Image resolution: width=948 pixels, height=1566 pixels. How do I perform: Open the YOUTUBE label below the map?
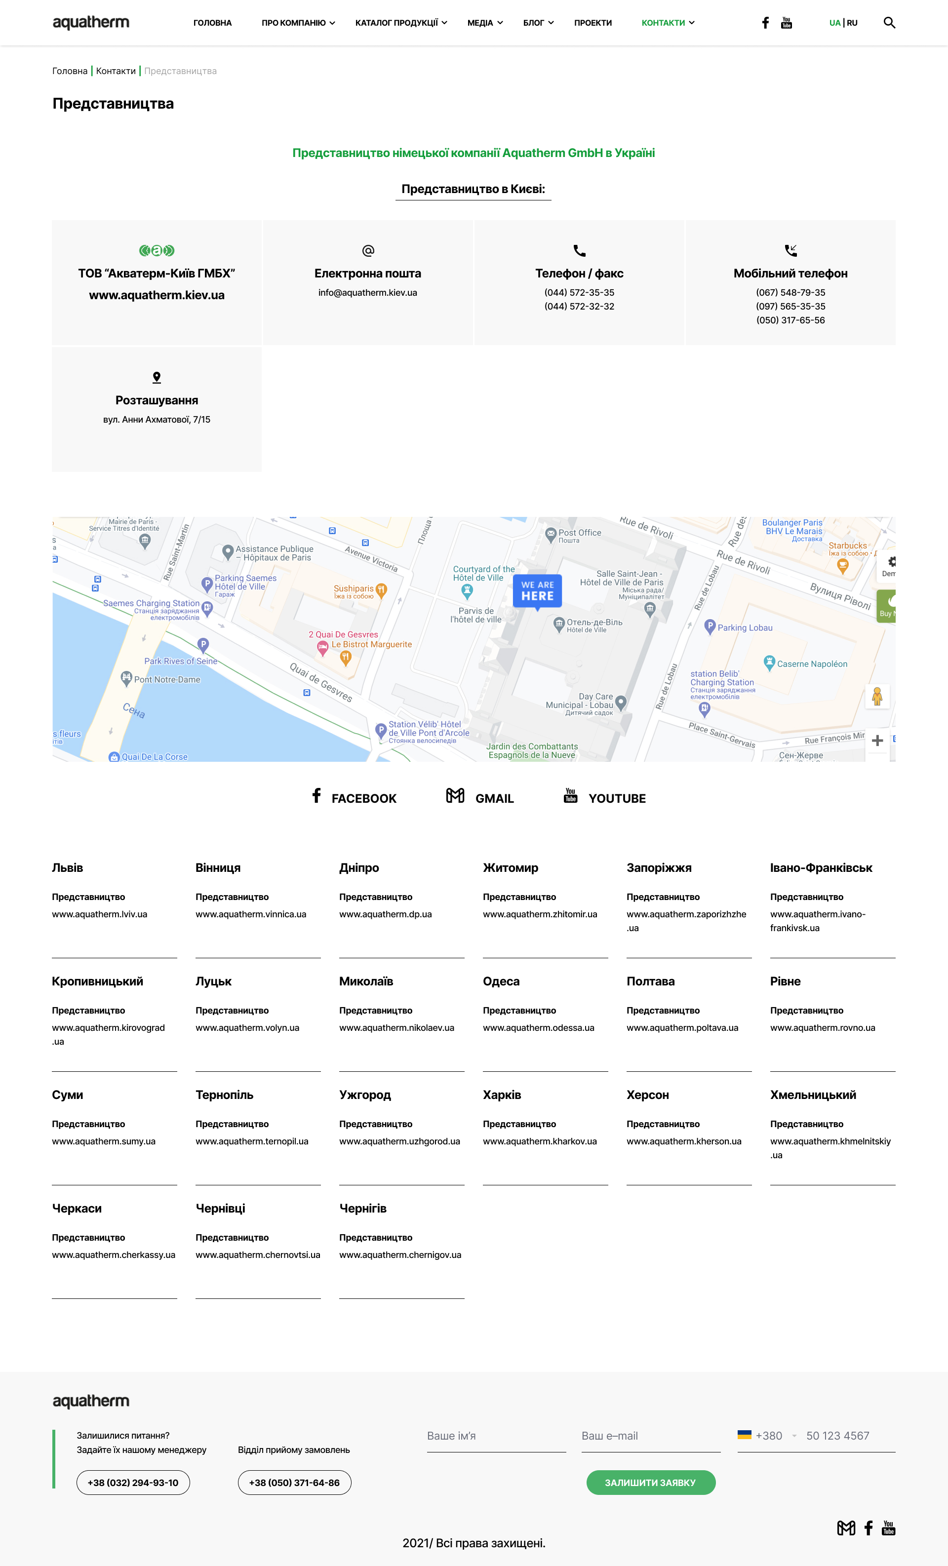[617, 799]
